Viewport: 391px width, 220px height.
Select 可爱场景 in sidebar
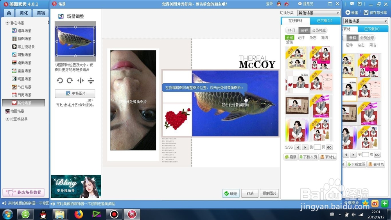click(x=24, y=55)
